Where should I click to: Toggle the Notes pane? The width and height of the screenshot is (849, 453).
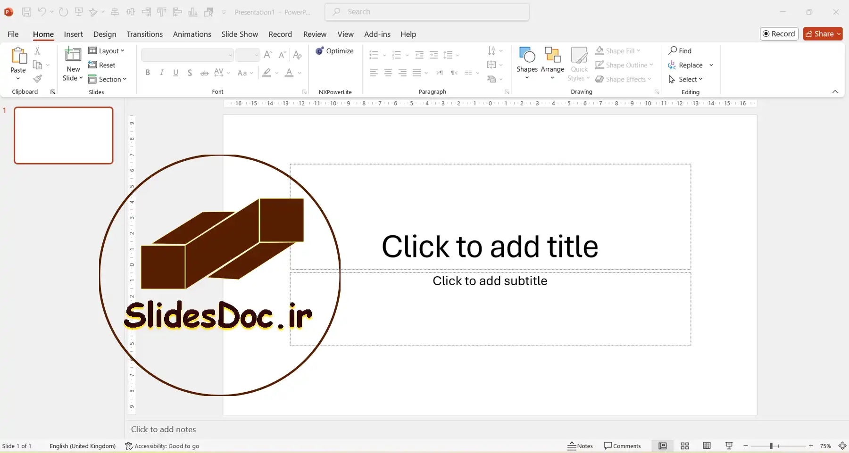[x=580, y=446]
